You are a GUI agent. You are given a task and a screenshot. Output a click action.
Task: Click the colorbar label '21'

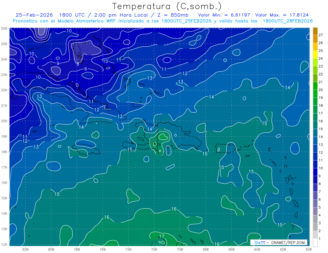tap(321, 82)
